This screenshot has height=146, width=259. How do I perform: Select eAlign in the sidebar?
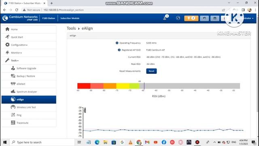coord(29,99)
